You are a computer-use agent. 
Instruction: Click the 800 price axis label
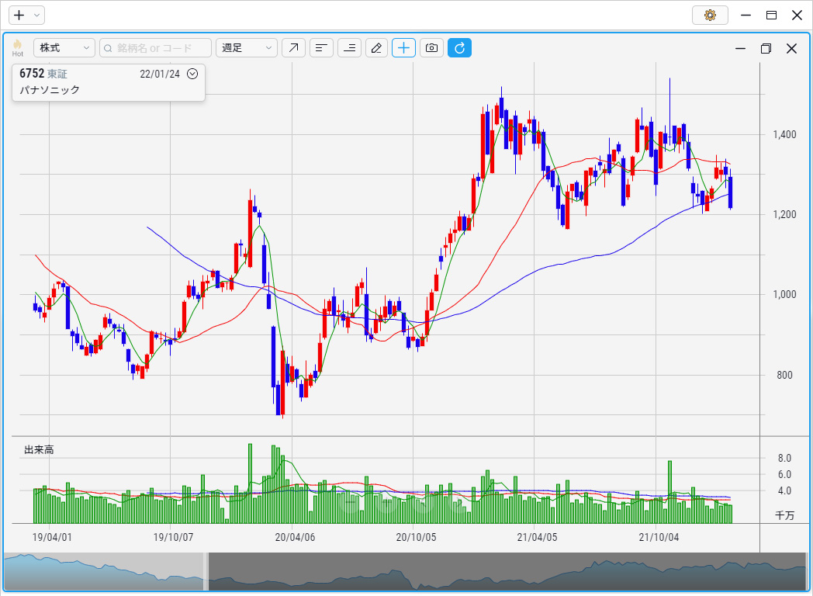click(x=784, y=375)
